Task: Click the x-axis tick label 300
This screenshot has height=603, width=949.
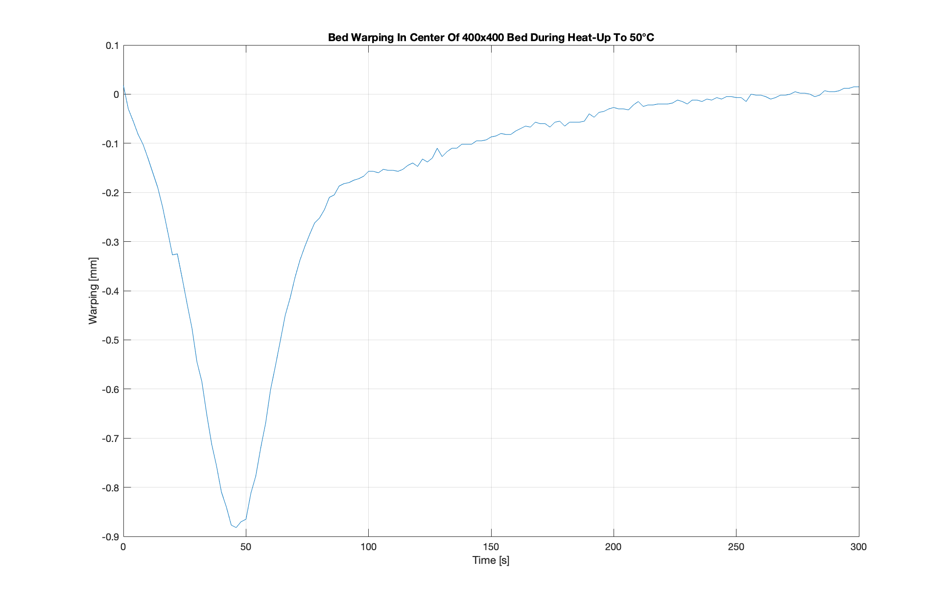Action: point(858,547)
